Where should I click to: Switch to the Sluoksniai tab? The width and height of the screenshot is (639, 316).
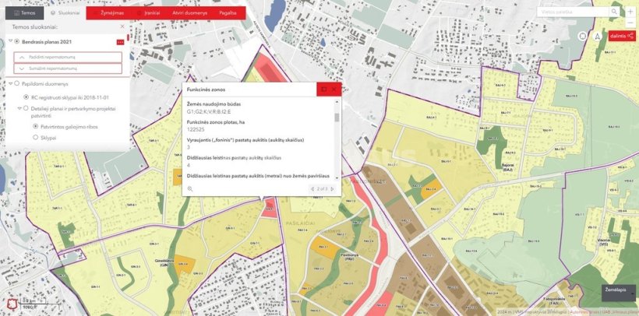(x=64, y=13)
